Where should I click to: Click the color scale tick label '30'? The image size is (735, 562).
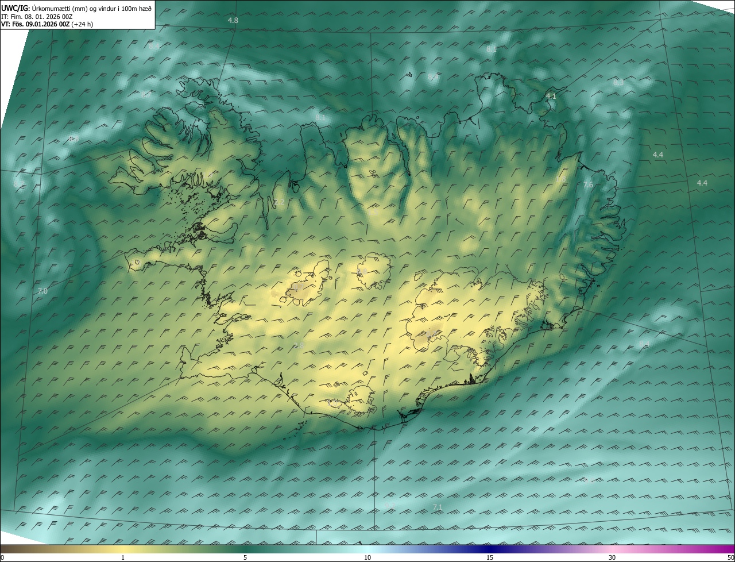tap(612, 557)
